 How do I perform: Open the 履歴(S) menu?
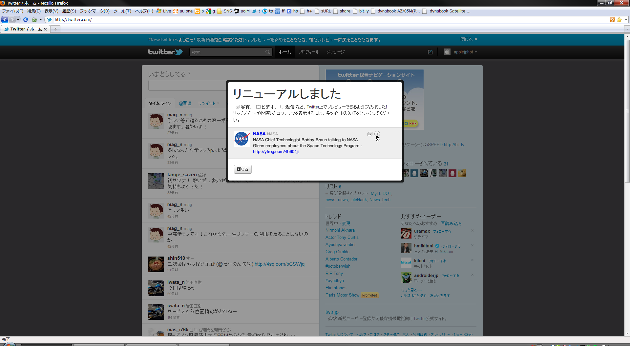point(69,11)
